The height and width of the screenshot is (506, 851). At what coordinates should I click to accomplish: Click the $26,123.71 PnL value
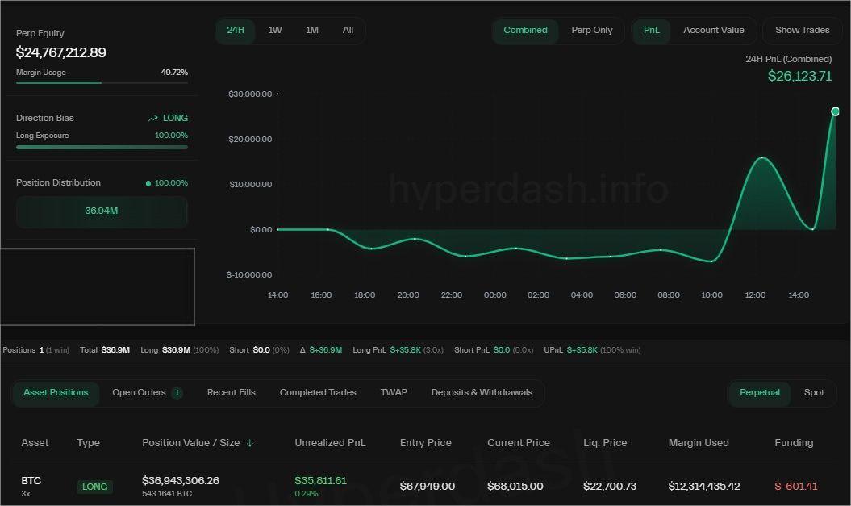click(799, 76)
